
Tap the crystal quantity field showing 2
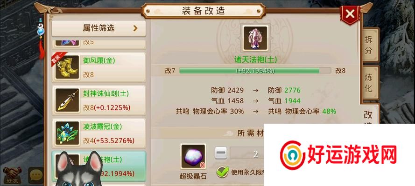[x=246, y=153]
